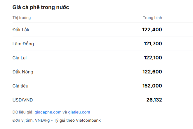193x129 pixels.
Task: Click the 121,700 price for Lâm Đồng
Action: [x=153, y=44]
